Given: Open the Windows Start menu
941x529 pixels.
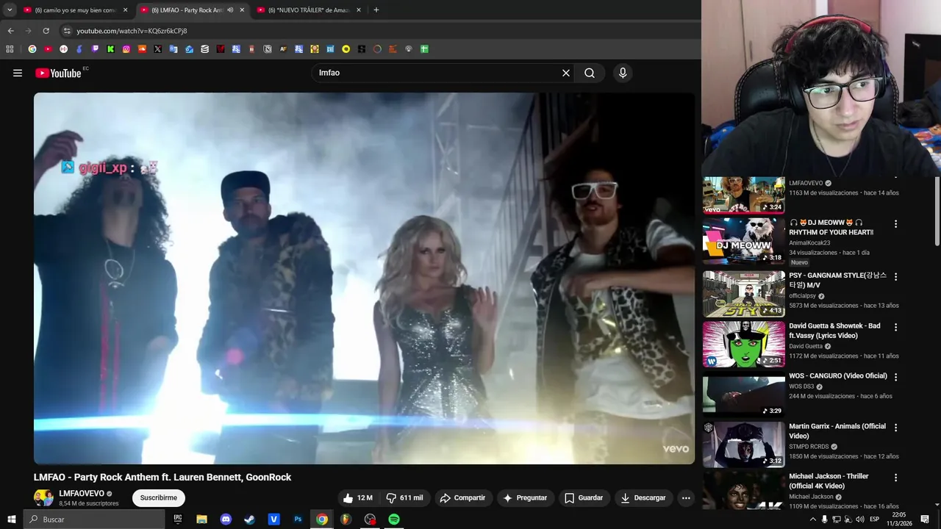Looking at the screenshot, I should 11,519.
